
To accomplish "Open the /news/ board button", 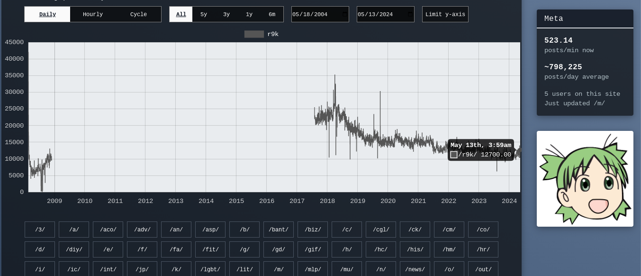I will (415, 269).
